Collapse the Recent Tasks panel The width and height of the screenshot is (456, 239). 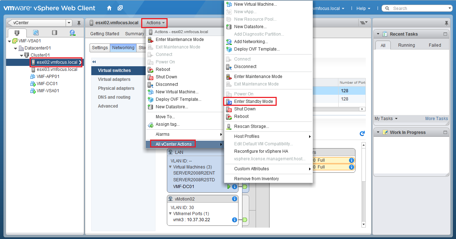[445, 34]
